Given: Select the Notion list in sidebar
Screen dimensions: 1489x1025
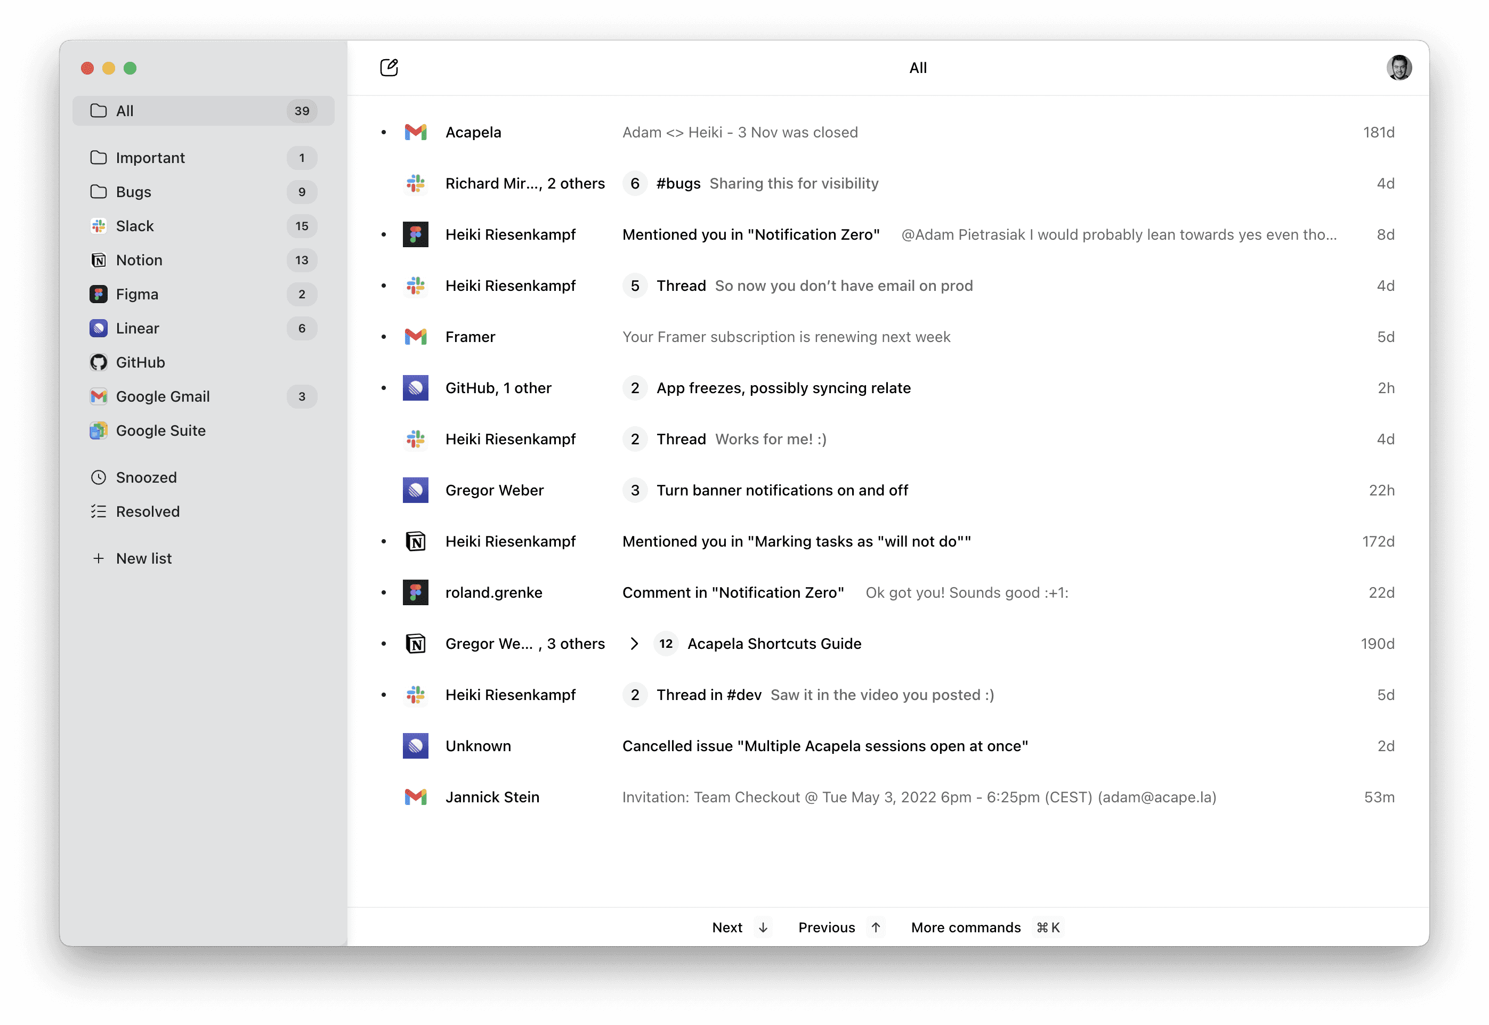Looking at the screenshot, I should coord(139,260).
